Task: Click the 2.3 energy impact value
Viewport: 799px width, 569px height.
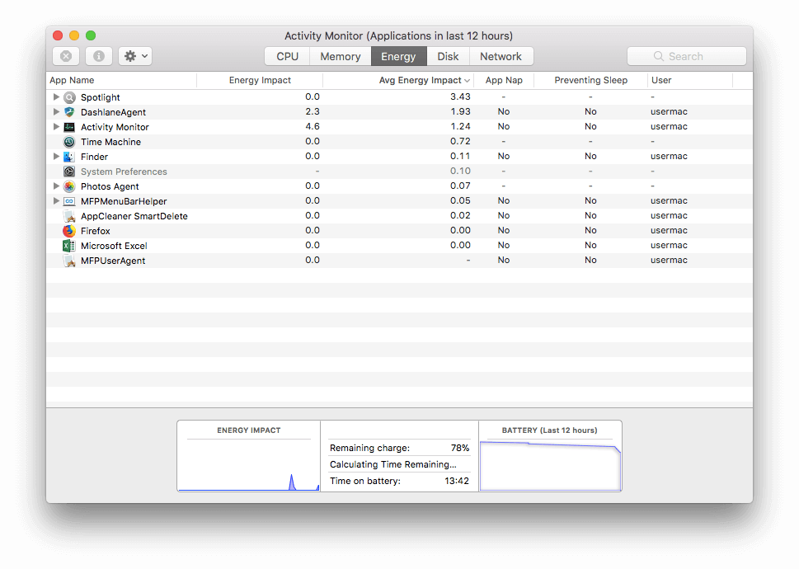Action: [313, 111]
